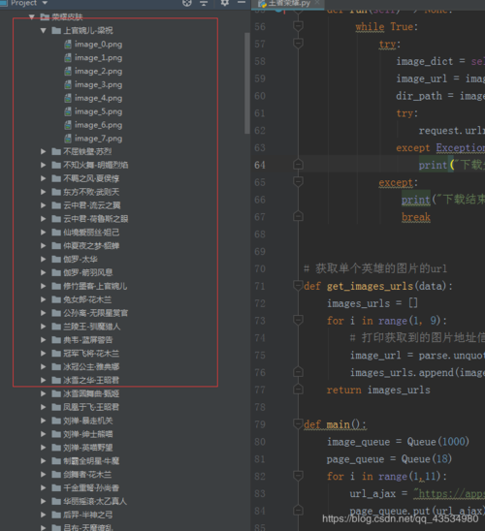Click the locate-file crosshair icon in Project toolbar
Viewport: 485px width, 531px height.
pos(187,3)
